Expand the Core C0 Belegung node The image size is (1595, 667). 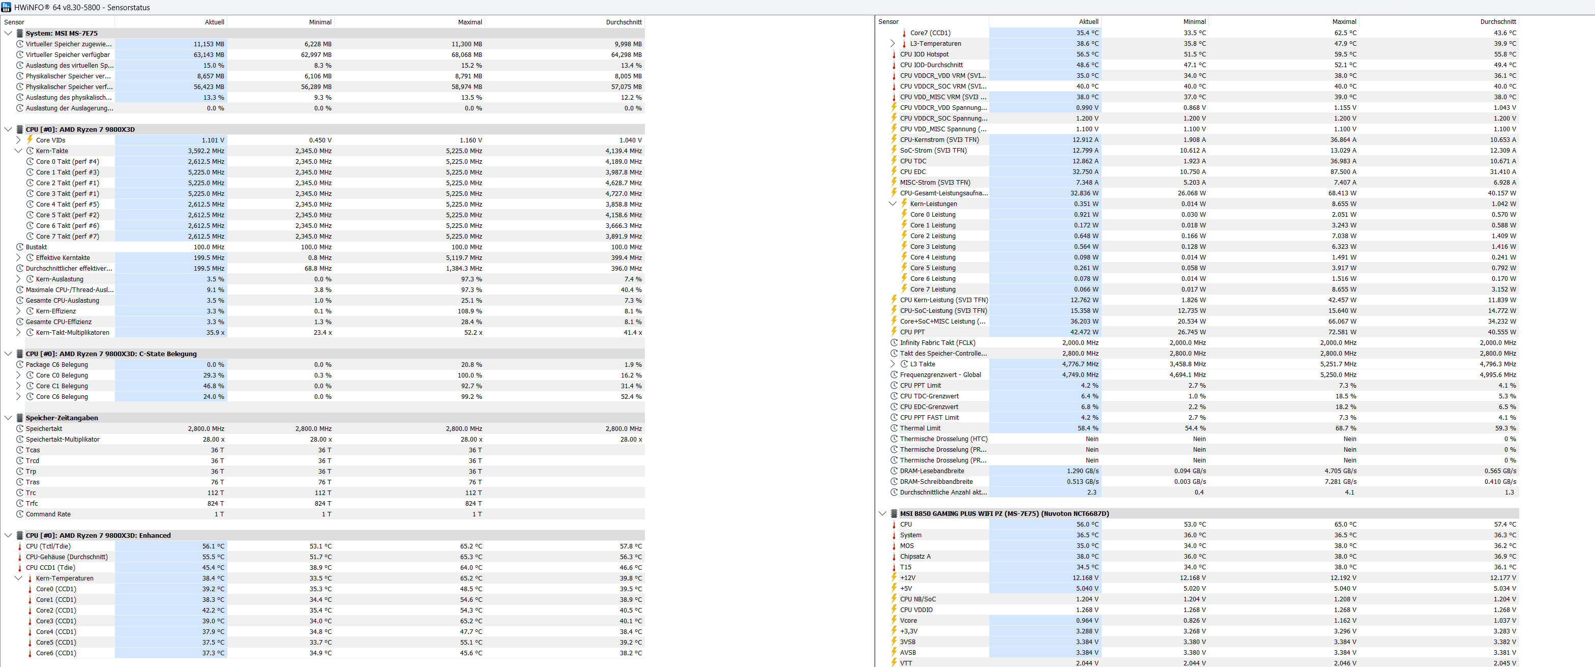pyautogui.click(x=18, y=375)
